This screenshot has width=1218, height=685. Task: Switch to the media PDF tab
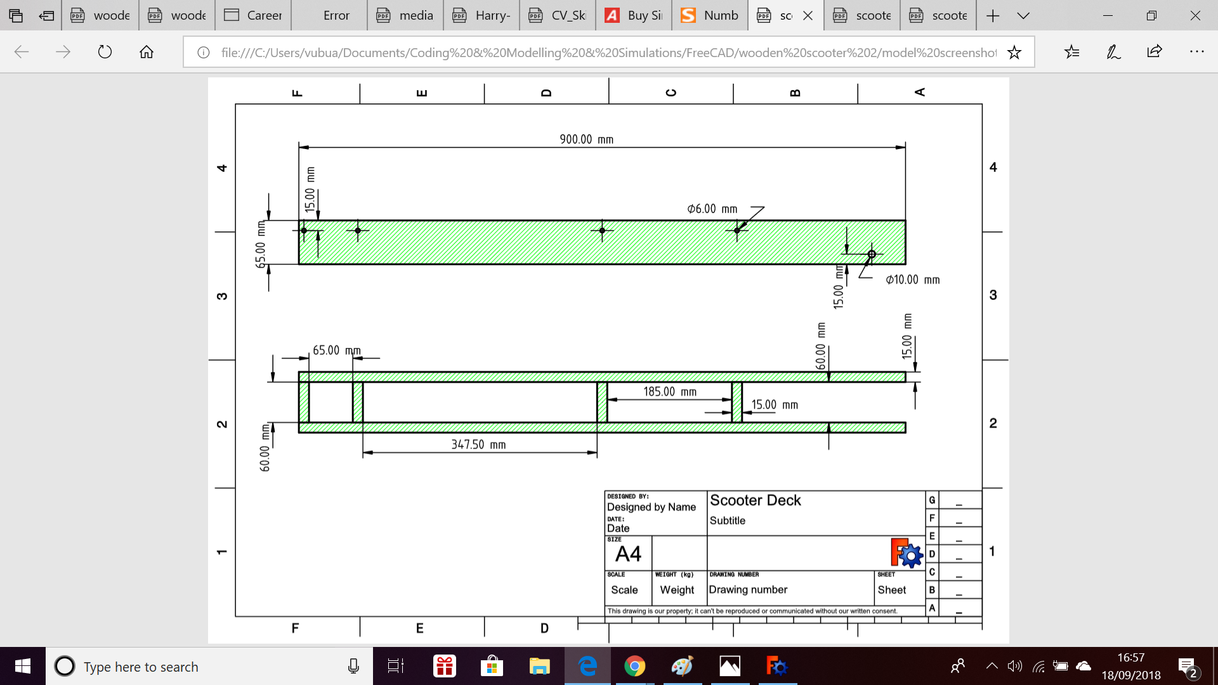(405, 15)
